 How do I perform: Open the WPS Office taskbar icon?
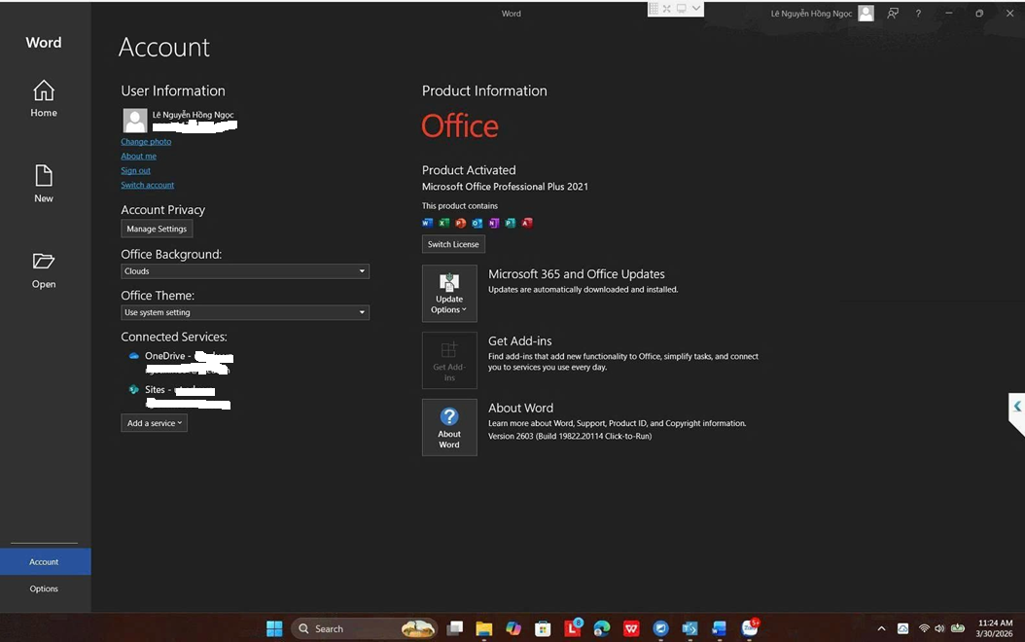[631, 629]
